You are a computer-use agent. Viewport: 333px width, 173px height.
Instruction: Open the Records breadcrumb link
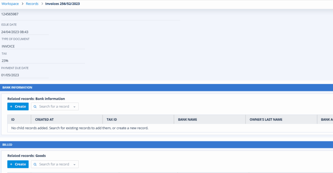pyautogui.click(x=32, y=4)
